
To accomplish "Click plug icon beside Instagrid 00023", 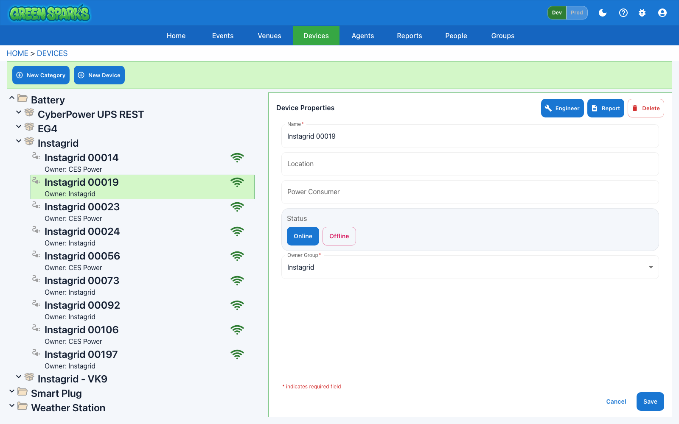I will [x=36, y=205].
